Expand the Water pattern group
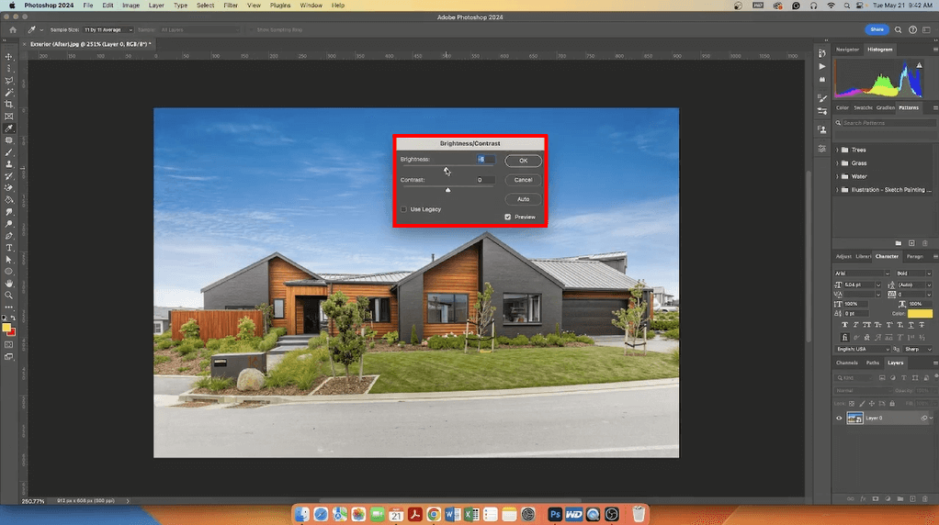The height and width of the screenshot is (525, 939). 837,176
